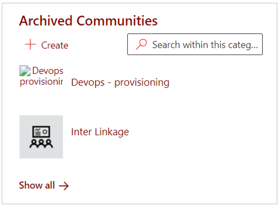
Task: Click the Create label text
Action: [x=55, y=45]
